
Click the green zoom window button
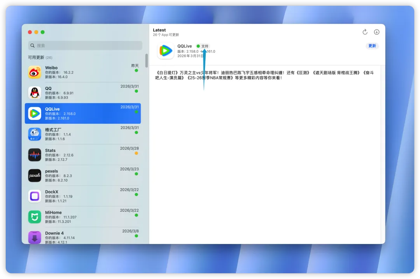pyautogui.click(x=43, y=32)
